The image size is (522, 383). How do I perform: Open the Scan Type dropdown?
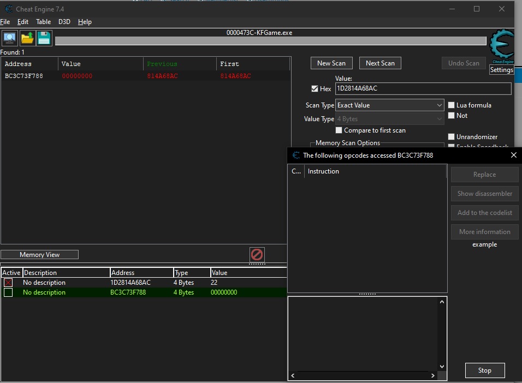389,105
